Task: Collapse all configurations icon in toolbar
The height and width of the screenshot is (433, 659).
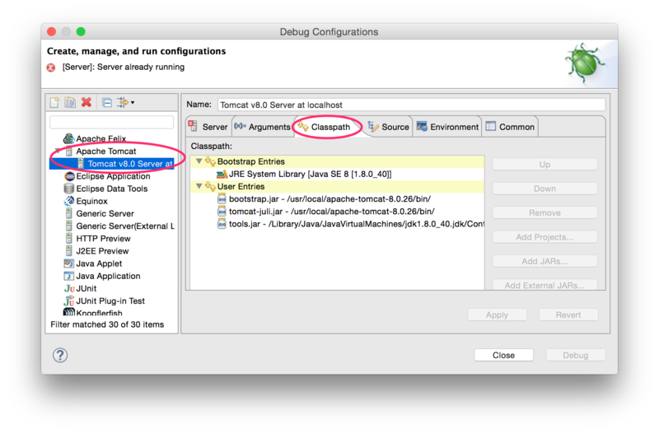Action: (x=107, y=102)
